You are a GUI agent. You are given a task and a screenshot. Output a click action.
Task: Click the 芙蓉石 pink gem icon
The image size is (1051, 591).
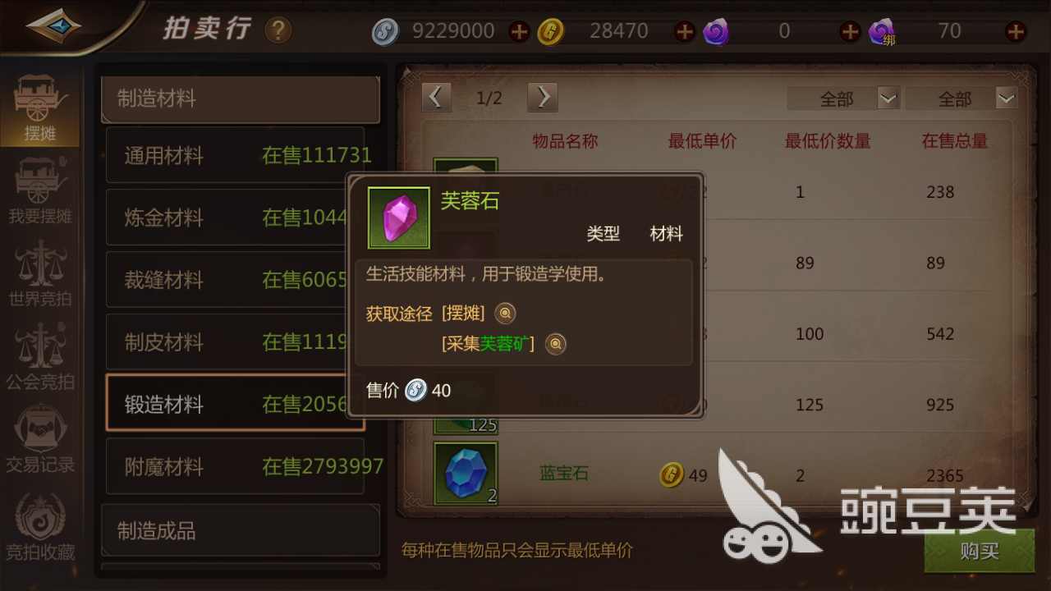click(398, 218)
